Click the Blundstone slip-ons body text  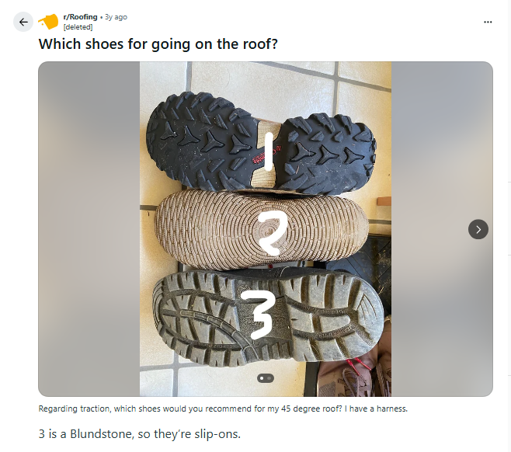140,434
